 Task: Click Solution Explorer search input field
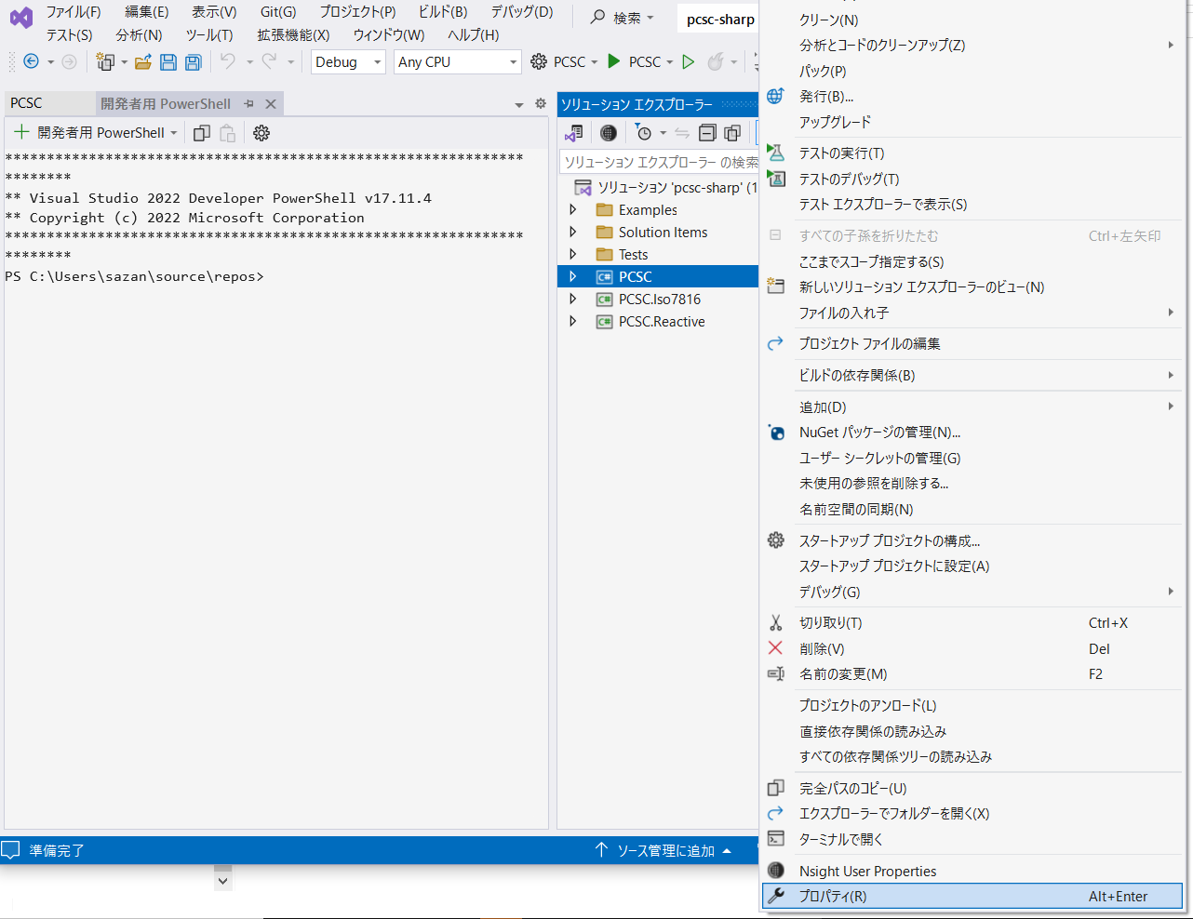click(x=660, y=163)
